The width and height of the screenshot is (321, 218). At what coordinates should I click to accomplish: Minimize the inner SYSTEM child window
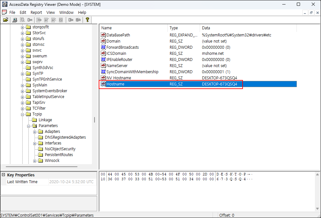(x=305, y=13)
